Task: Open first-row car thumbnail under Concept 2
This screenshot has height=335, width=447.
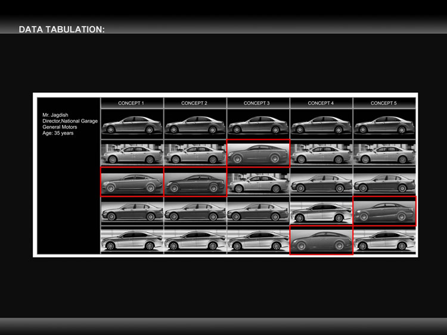Action: tap(195, 124)
